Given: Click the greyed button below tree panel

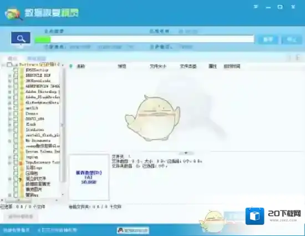Looking at the screenshot, I should [x=21, y=217].
